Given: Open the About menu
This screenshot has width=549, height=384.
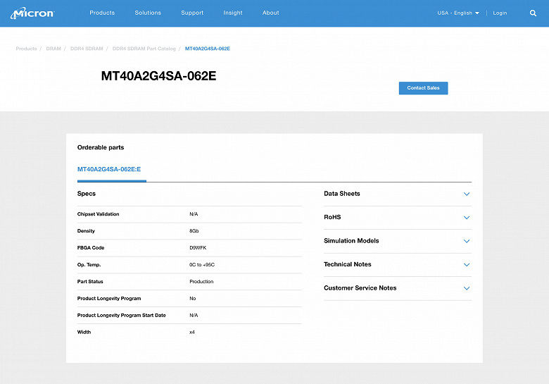Looking at the screenshot, I should tap(271, 13).
